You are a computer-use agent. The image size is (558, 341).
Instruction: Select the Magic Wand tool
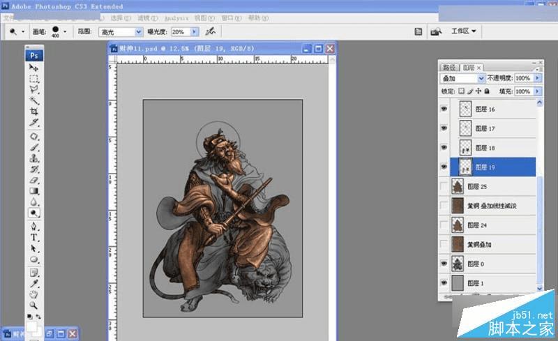(x=33, y=101)
